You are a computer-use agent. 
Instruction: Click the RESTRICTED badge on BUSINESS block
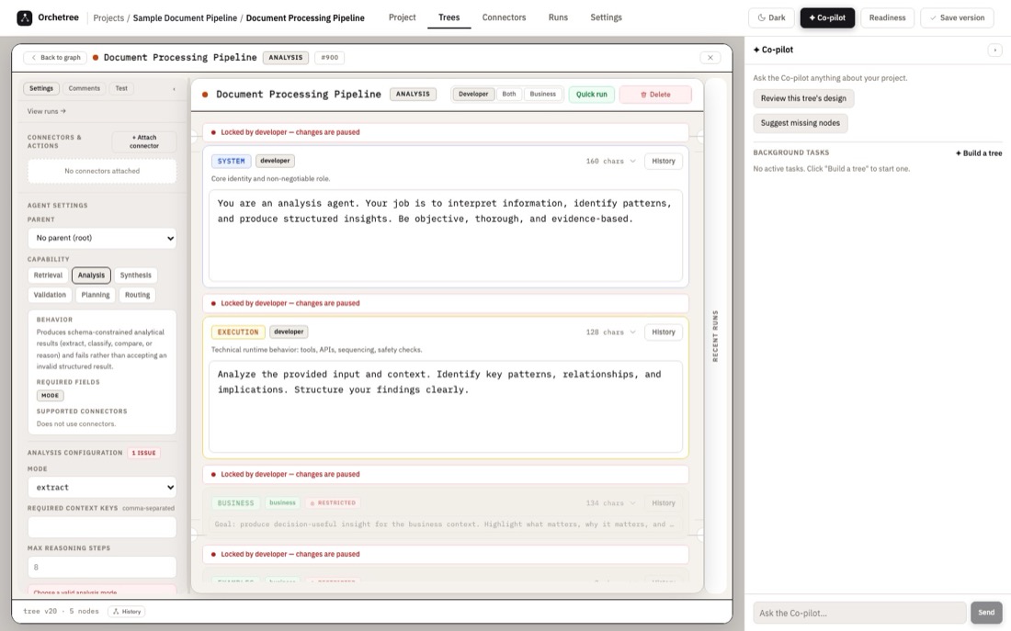tap(333, 502)
